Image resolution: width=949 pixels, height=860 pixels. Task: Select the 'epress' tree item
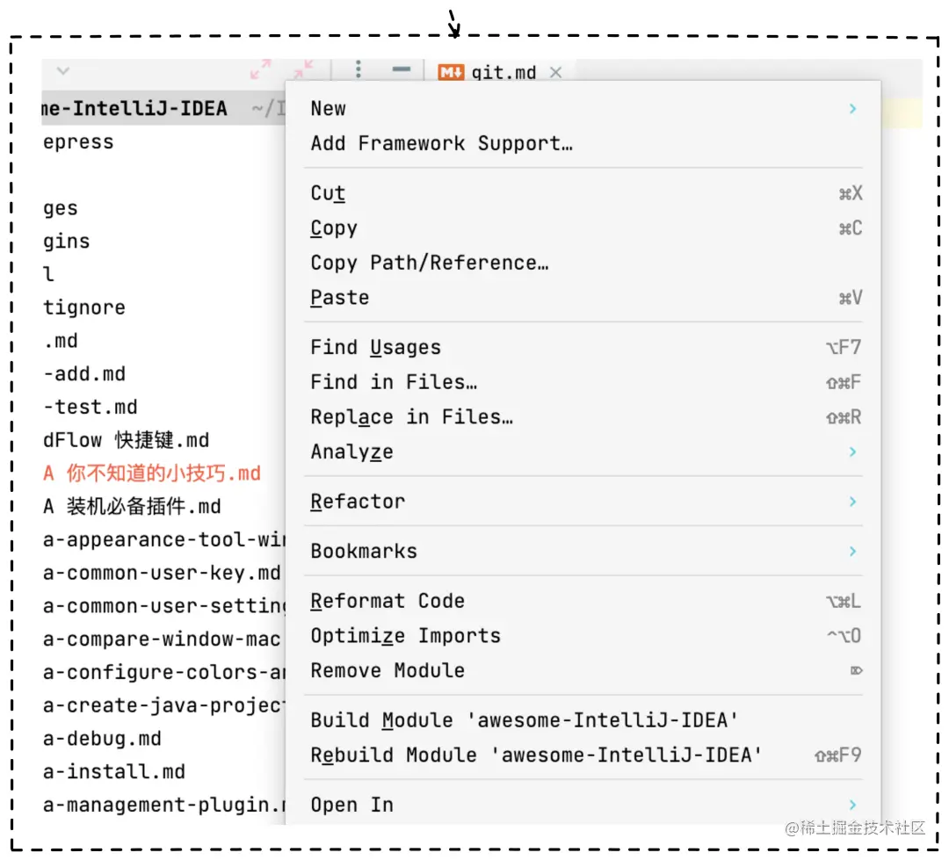pyautogui.click(x=163, y=142)
